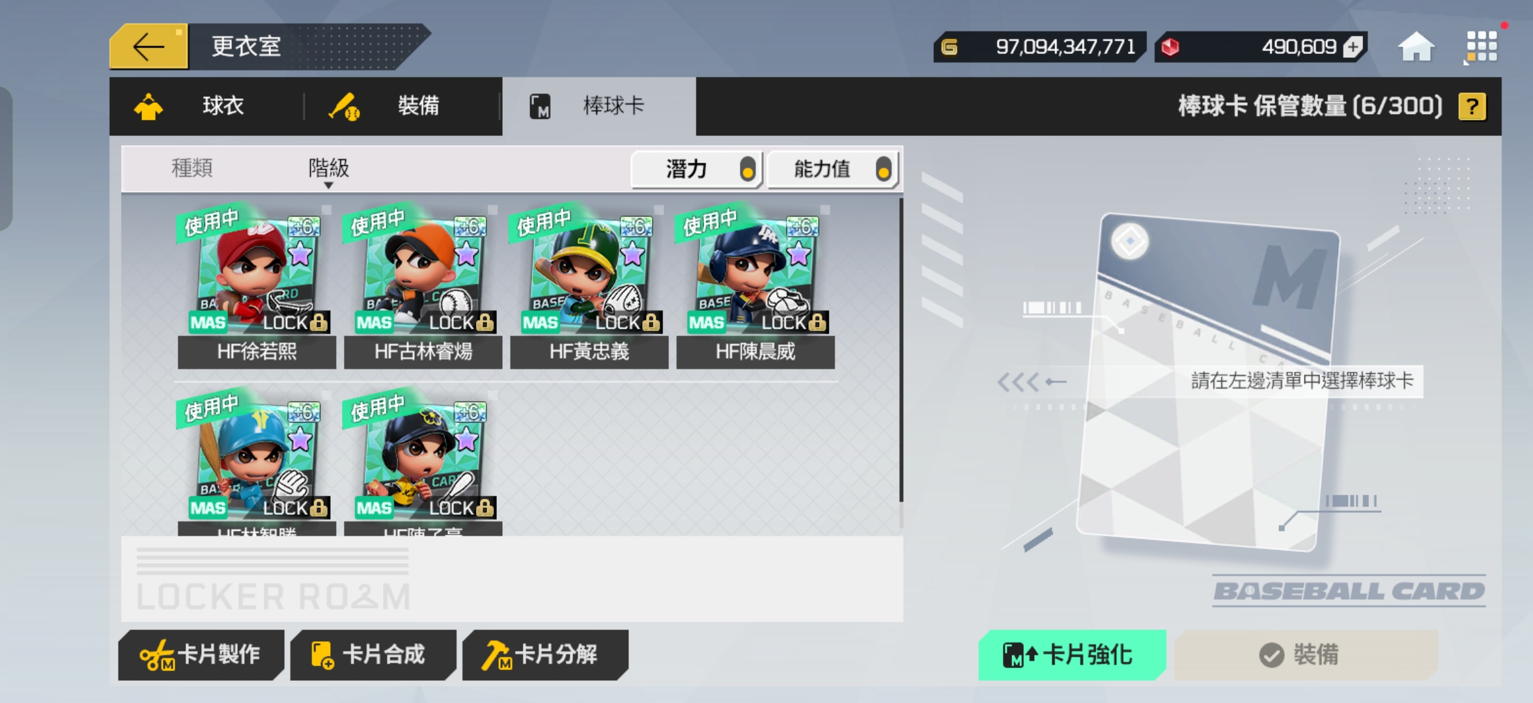Click the gold coin currency icon
The image size is (1533, 703).
[949, 47]
